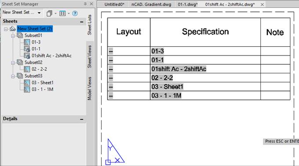Click the Subset03 folder icon
The image size is (299, 166).
point(20,76)
